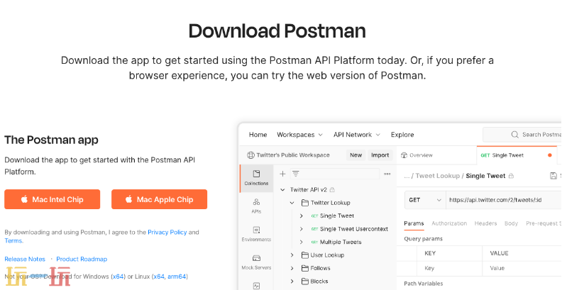The width and height of the screenshot is (562, 290).
Task: Click the plus icon above collections list
Action: click(282, 174)
